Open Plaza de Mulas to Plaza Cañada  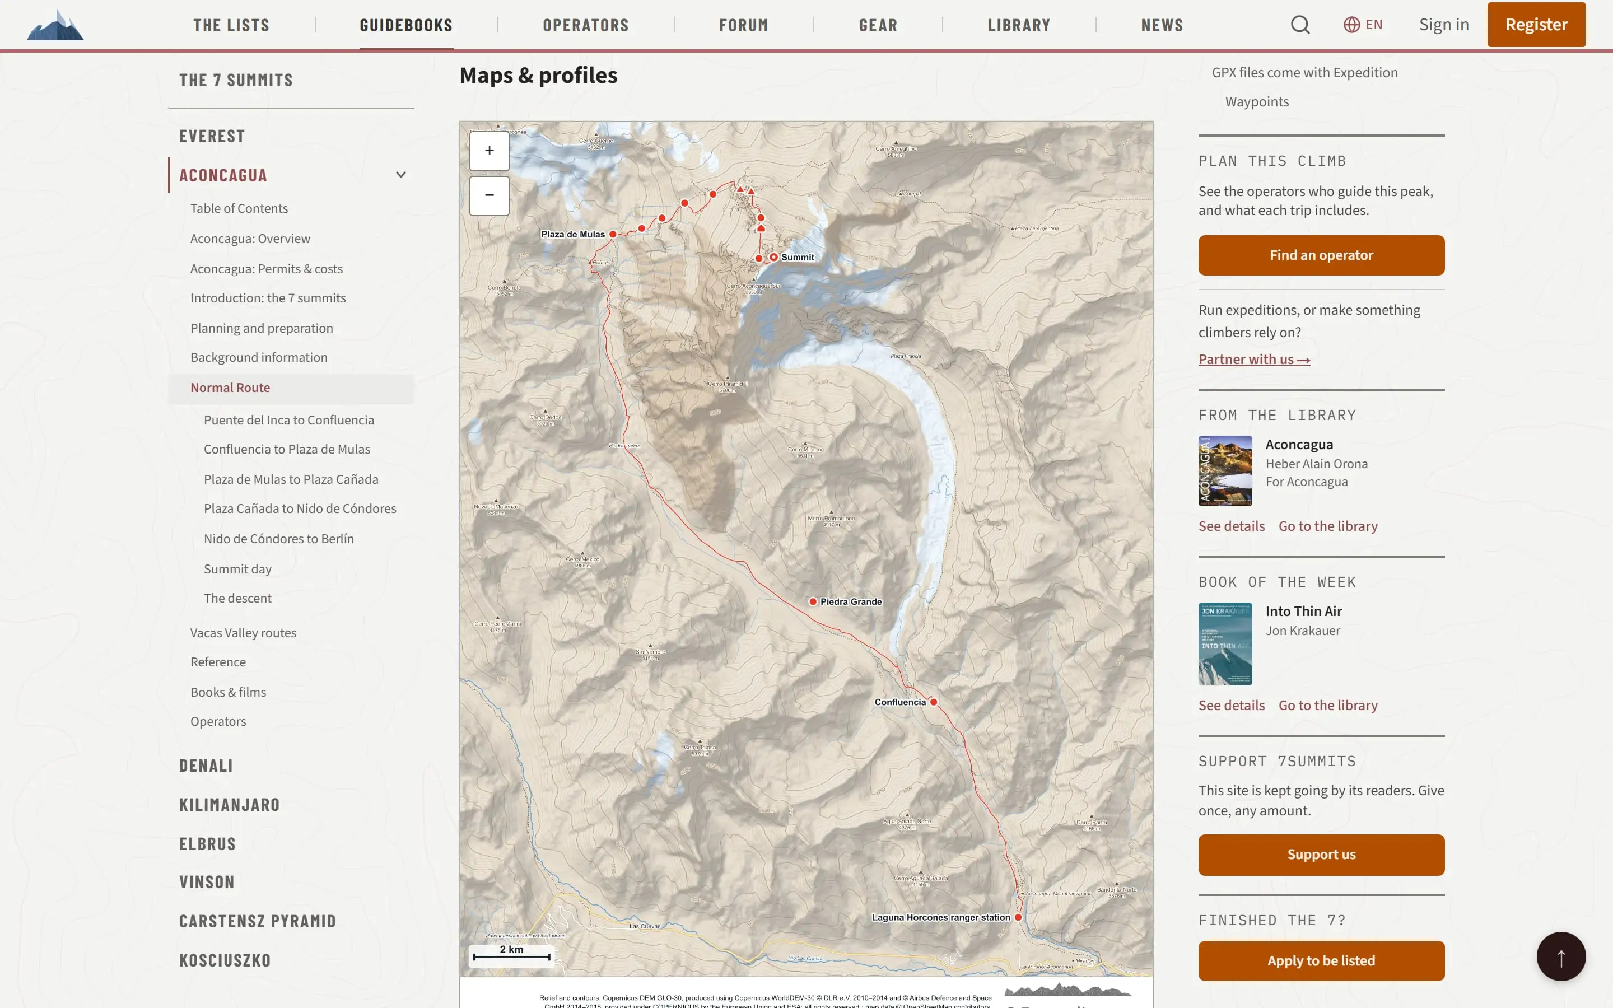tap(291, 479)
